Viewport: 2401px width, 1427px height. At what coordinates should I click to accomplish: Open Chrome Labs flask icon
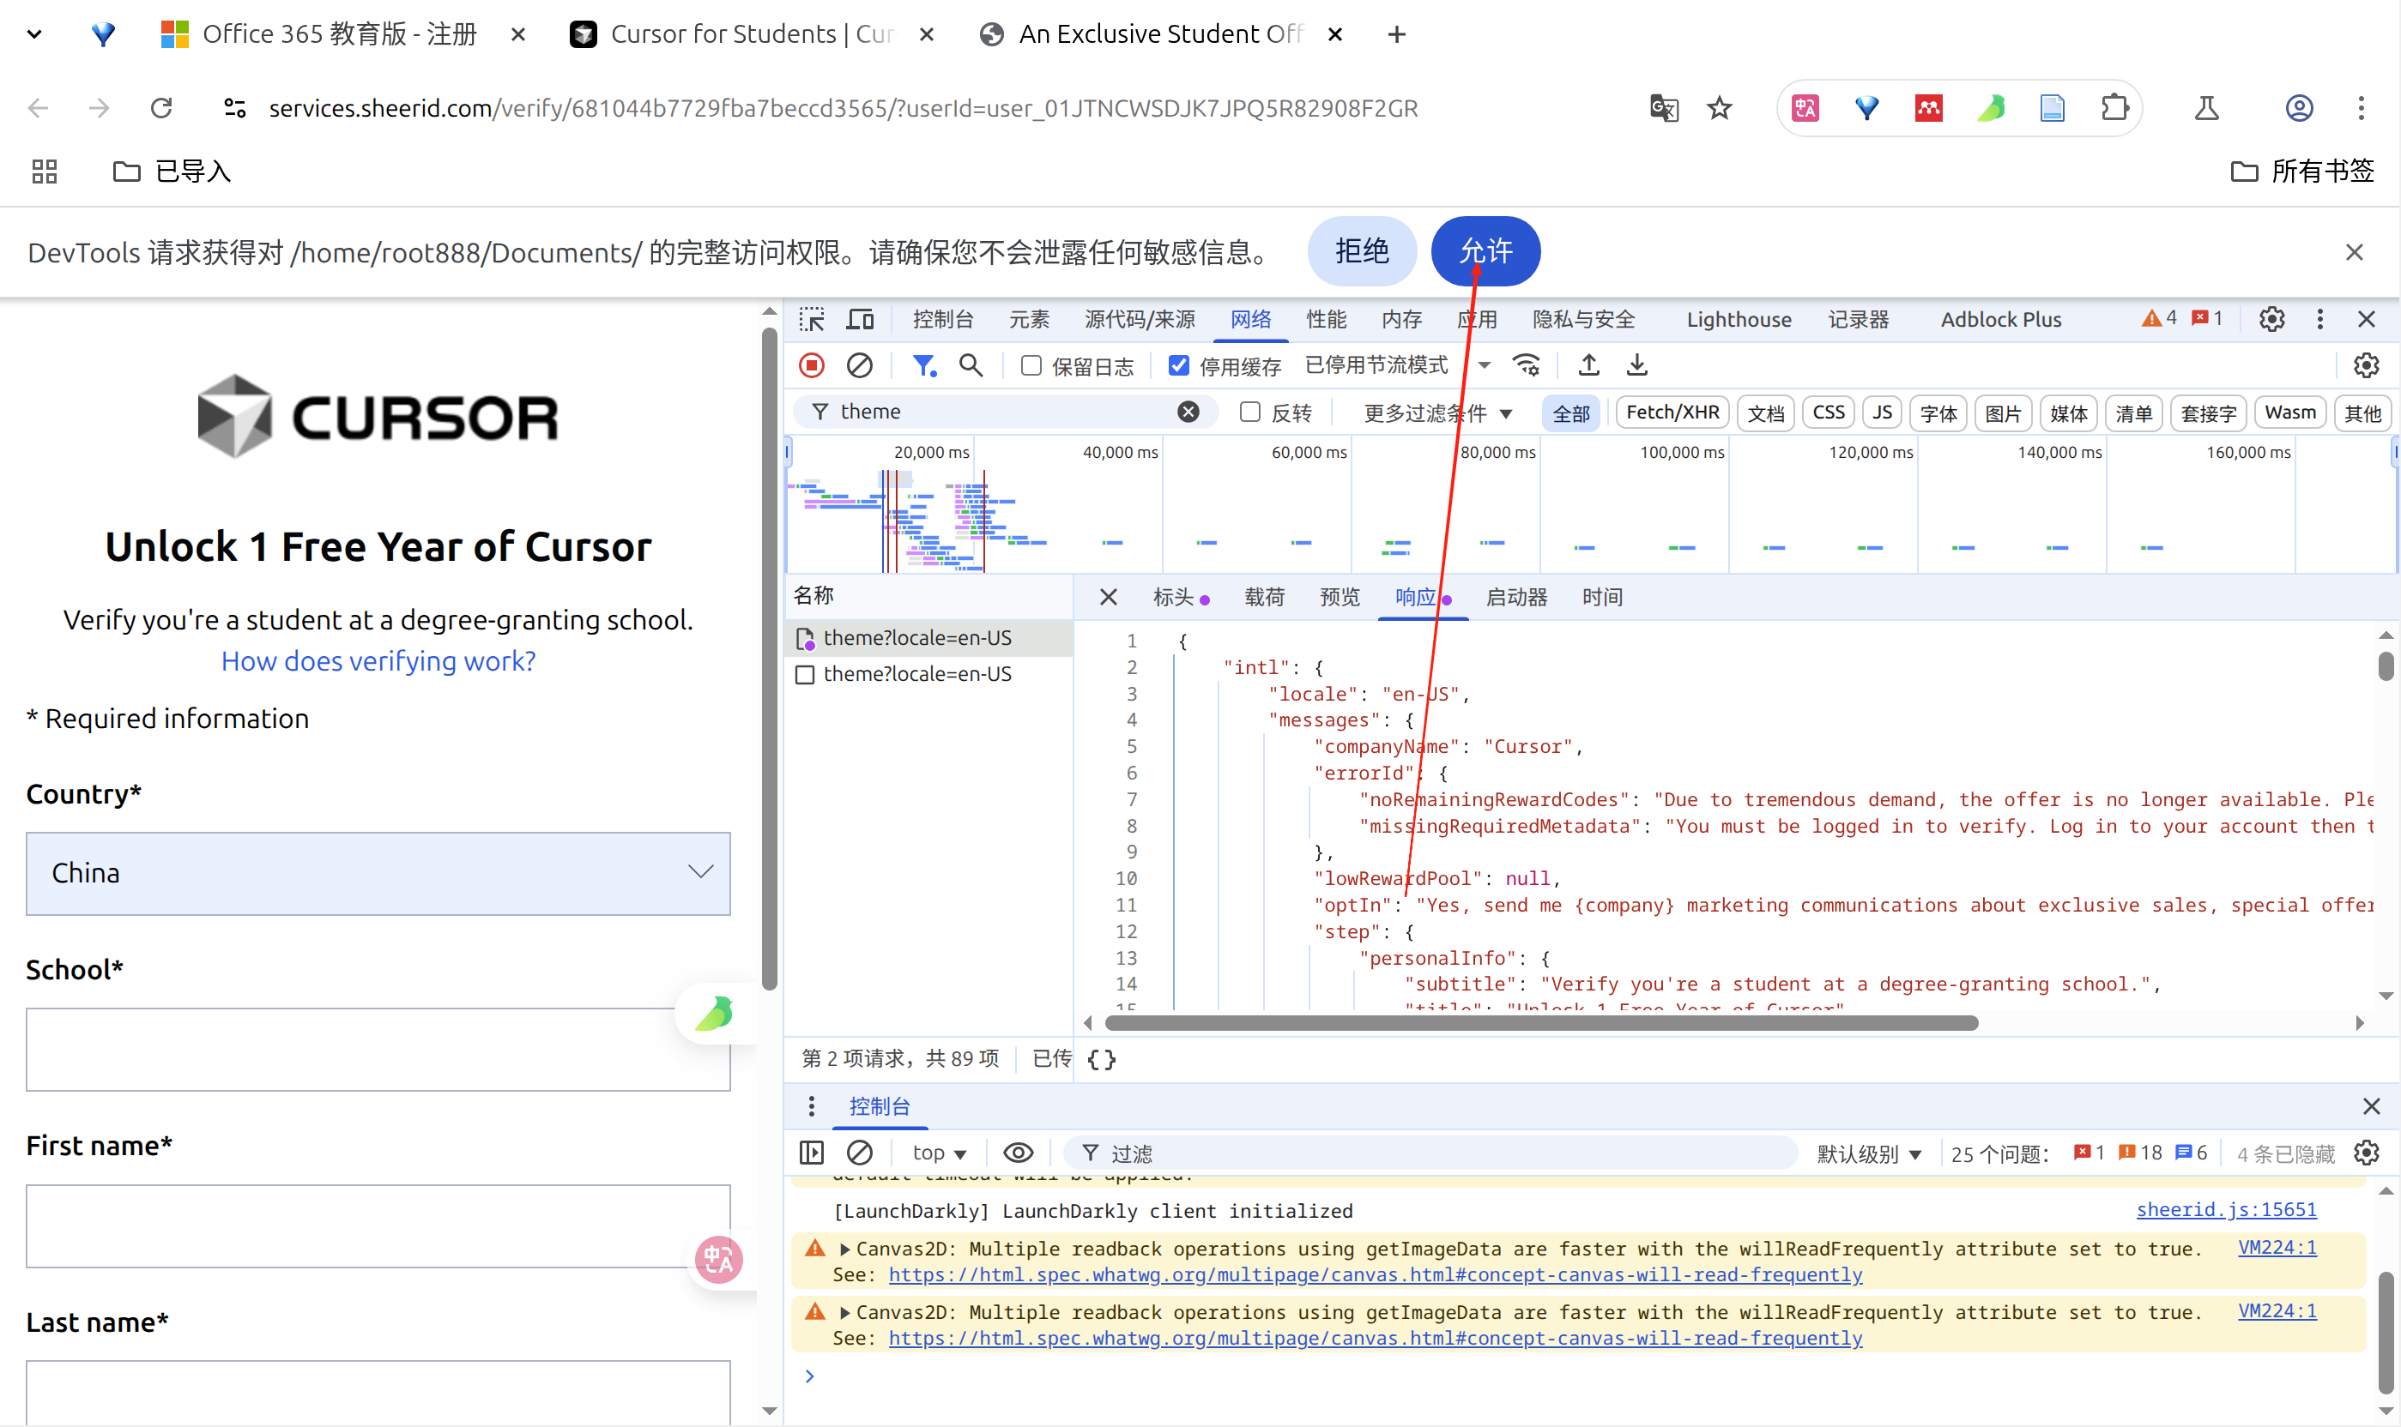[x=2207, y=109]
